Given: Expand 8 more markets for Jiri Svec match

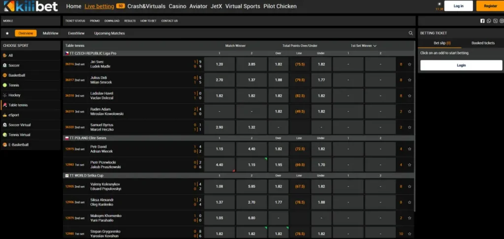Looking at the screenshot, I should 401,64.
